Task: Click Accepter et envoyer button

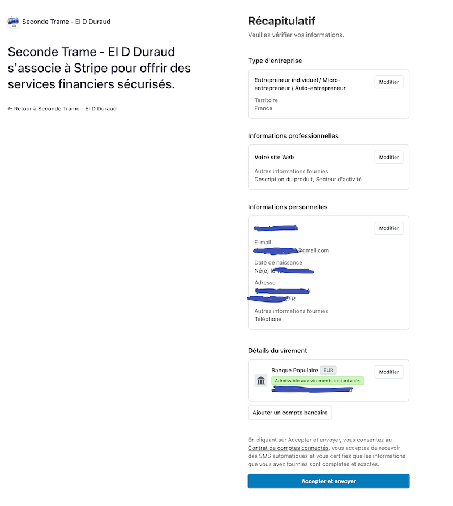Action: [x=328, y=481]
